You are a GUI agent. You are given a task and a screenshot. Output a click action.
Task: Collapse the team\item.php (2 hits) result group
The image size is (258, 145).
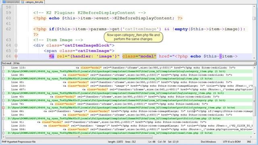pos(3,133)
